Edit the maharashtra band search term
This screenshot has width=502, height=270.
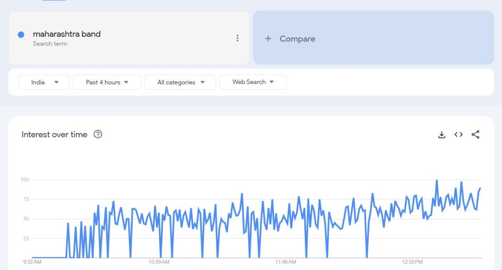(x=67, y=34)
